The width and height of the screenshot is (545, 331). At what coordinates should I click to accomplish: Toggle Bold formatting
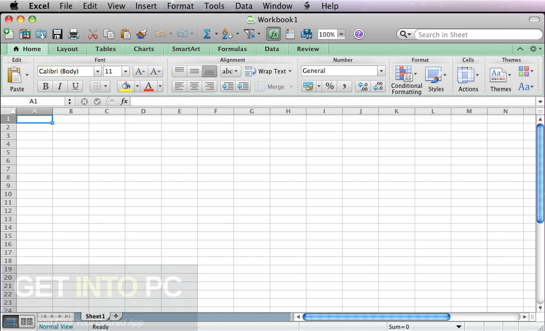tap(46, 86)
